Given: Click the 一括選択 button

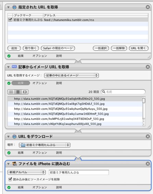Looking at the screenshot, I should click(x=101, y=48).
